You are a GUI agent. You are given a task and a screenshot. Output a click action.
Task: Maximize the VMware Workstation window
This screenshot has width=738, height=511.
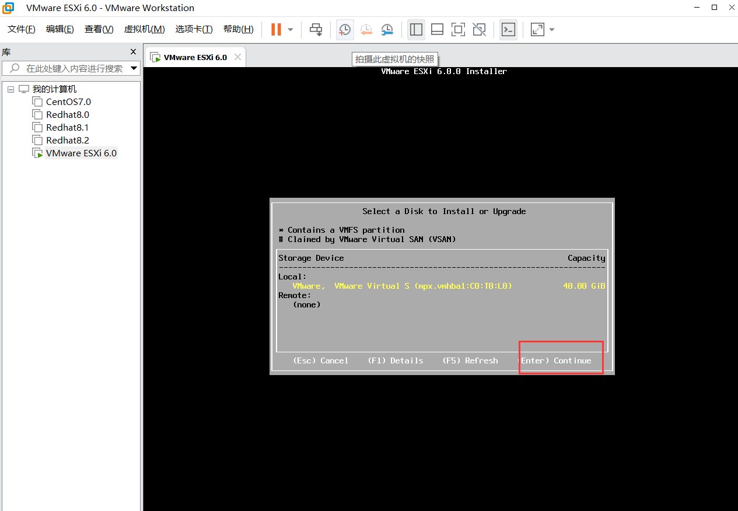(715, 8)
